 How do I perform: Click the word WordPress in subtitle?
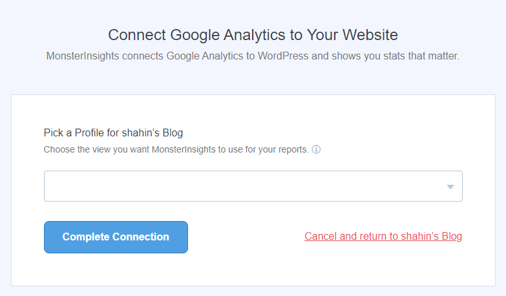point(283,56)
